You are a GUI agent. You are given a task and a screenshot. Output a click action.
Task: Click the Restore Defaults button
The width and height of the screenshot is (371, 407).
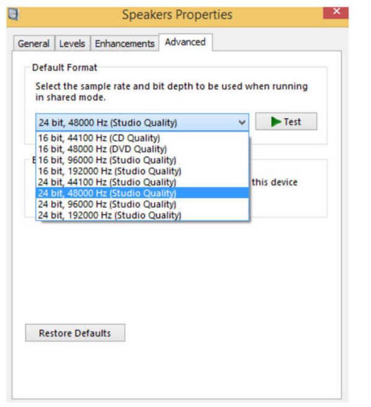[75, 333]
